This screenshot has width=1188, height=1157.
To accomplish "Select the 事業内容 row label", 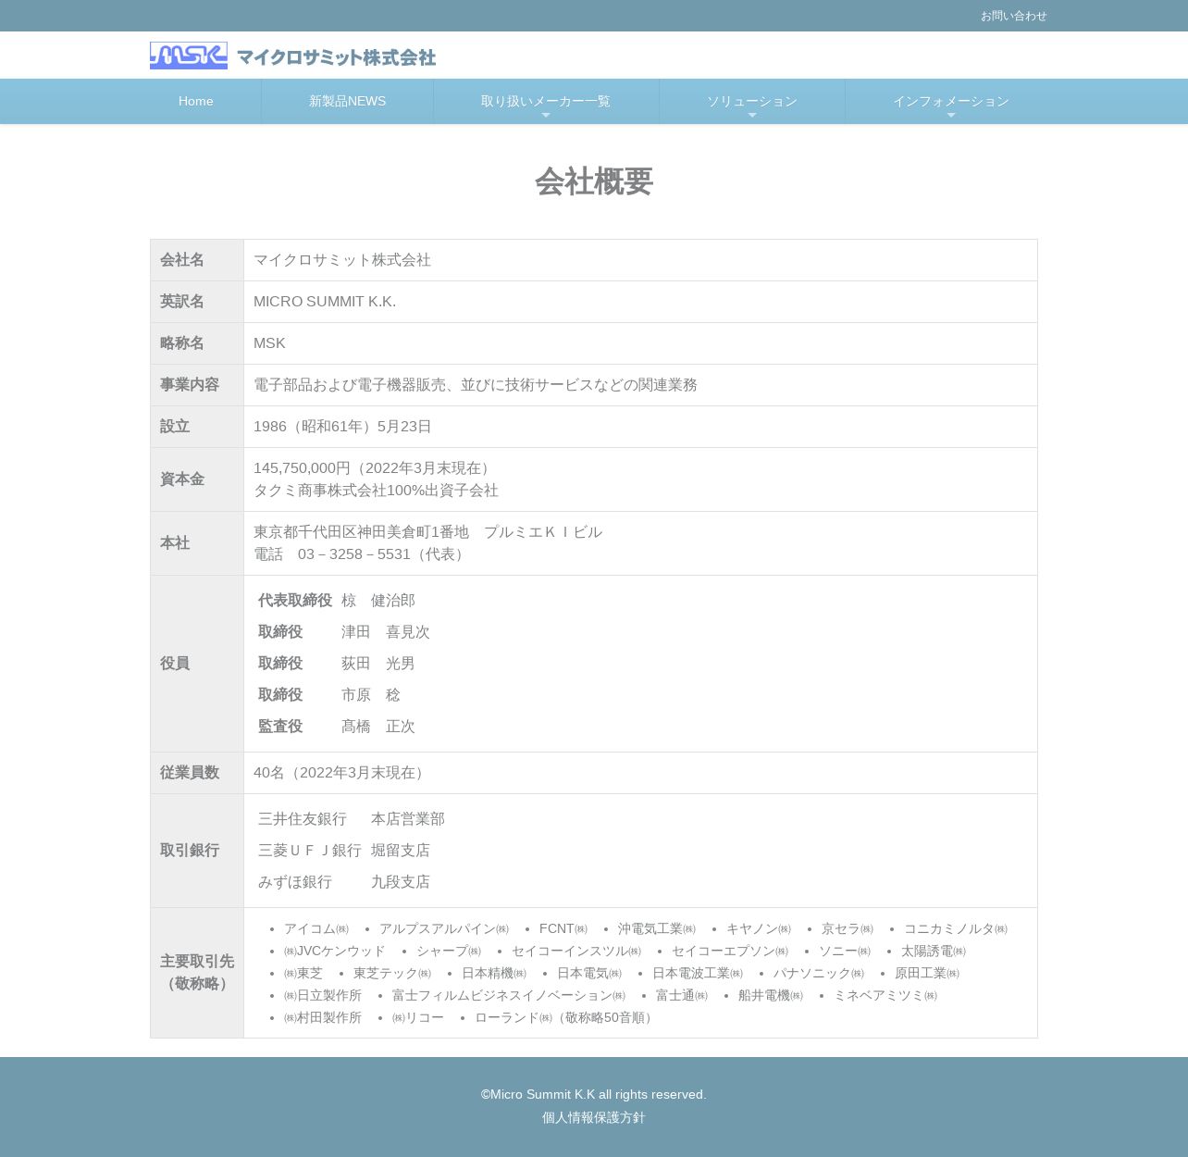I will tap(190, 385).
